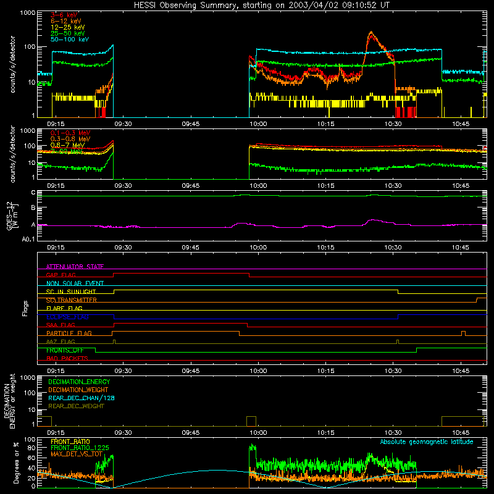494x494 pixels.
Task: Click the FRONT_RATIO_1225 legend label
Action: coord(80,448)
